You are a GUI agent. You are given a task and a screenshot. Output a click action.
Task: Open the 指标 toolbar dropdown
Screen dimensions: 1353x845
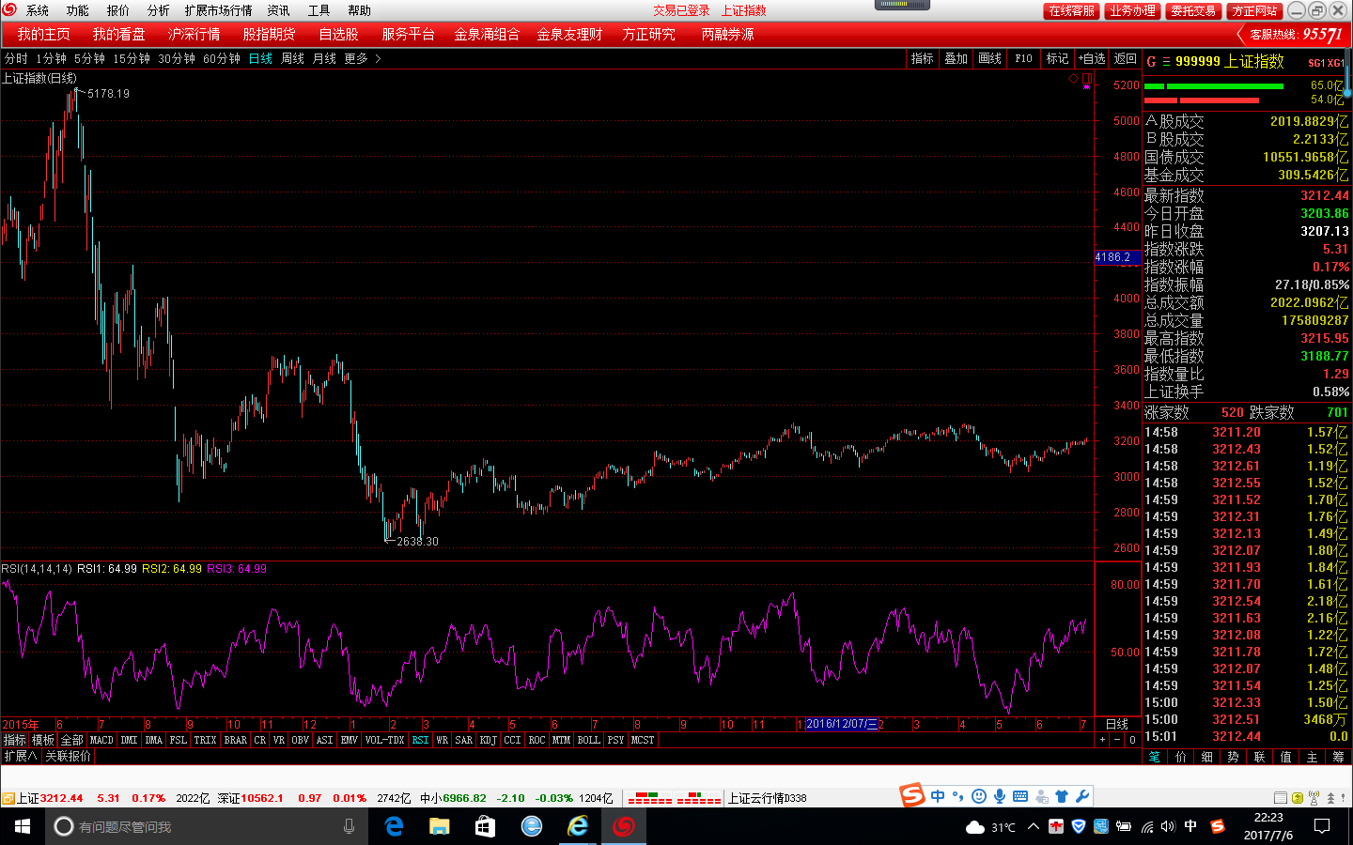pos(922,58)
